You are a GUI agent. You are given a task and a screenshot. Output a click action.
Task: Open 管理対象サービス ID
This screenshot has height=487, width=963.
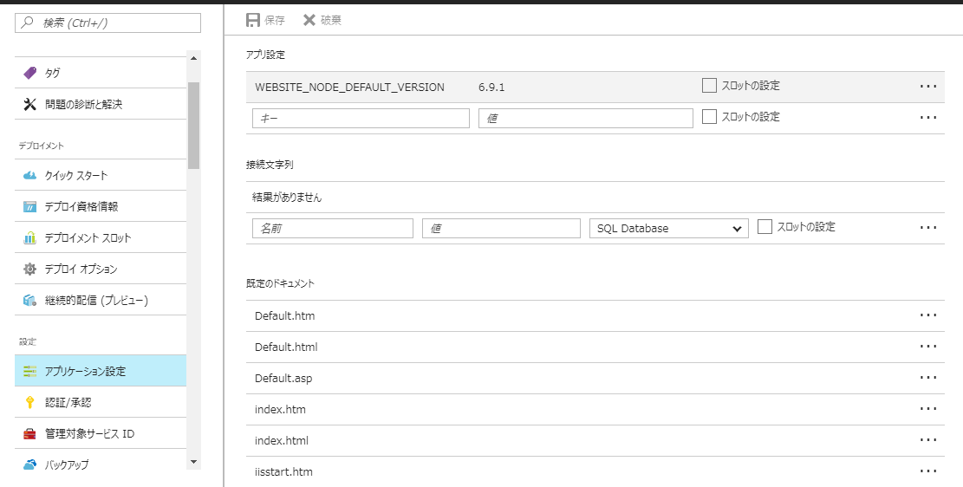click(101, 433)
